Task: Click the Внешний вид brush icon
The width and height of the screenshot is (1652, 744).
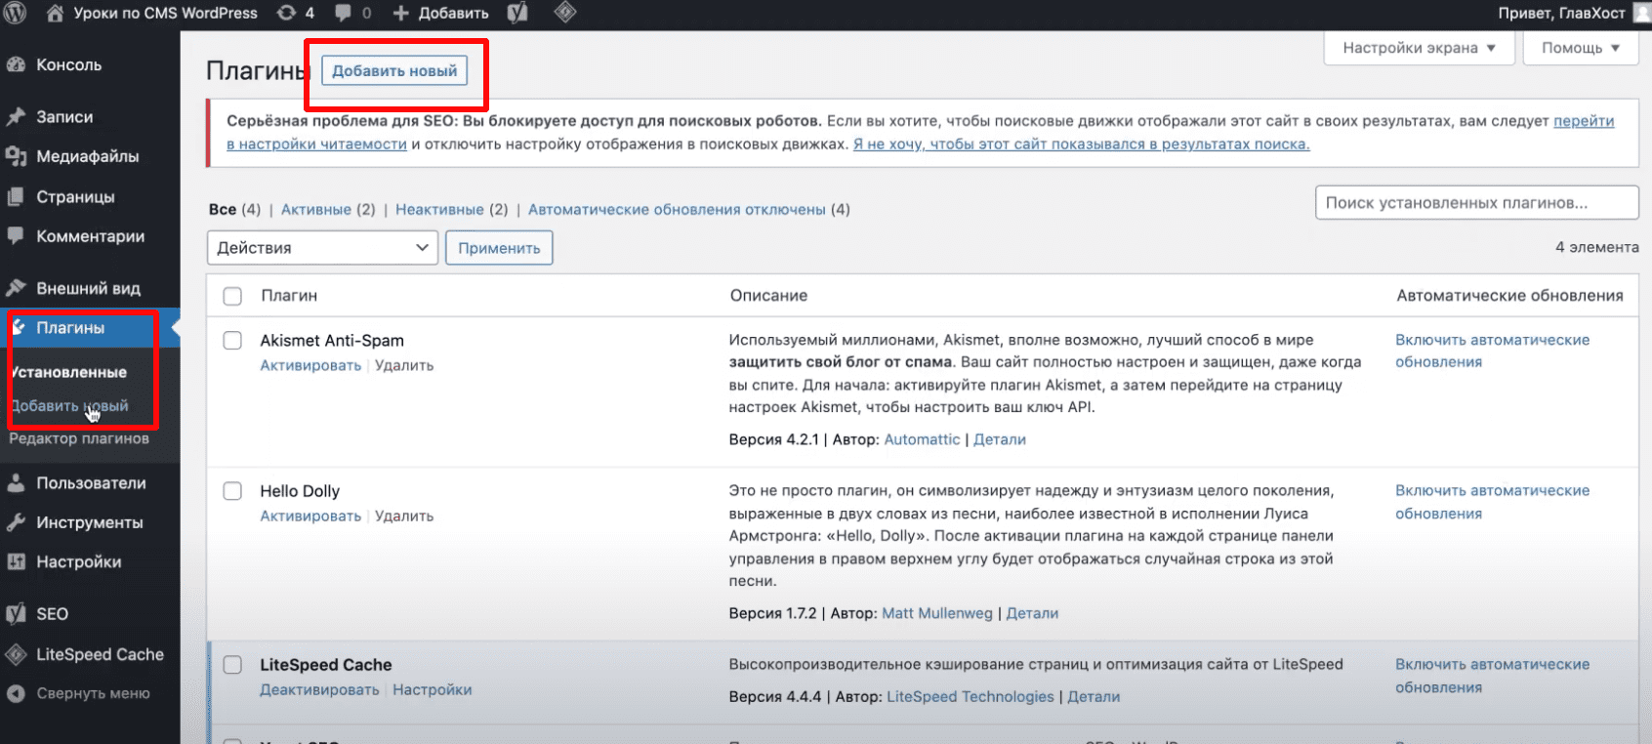Action: click(16, 288)
